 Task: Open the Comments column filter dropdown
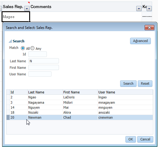point(139,8)
